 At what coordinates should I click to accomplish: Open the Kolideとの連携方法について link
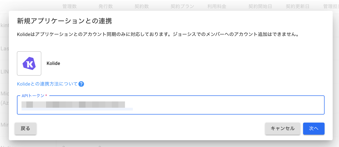coord(47,84)
